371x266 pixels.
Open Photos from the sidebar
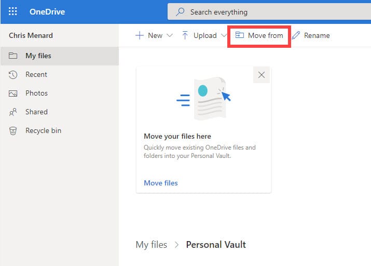pyautogui.click(x=36, y=94)
